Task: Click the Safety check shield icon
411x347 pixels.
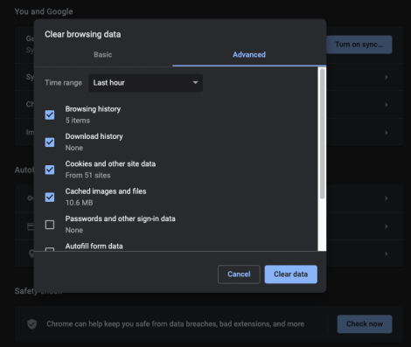Action: coord(32,324)
